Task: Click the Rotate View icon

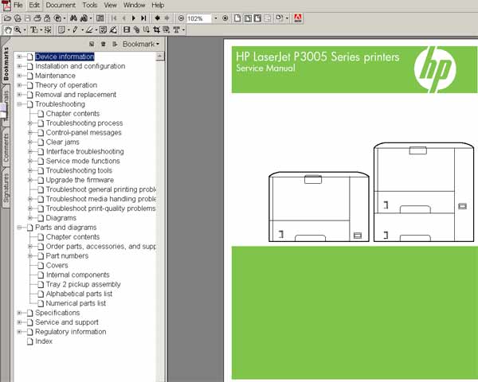Action: pyautogui.click(x=280, y=18)
